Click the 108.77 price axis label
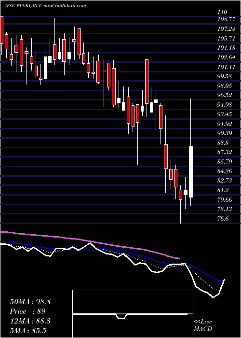 coord(226,20)
